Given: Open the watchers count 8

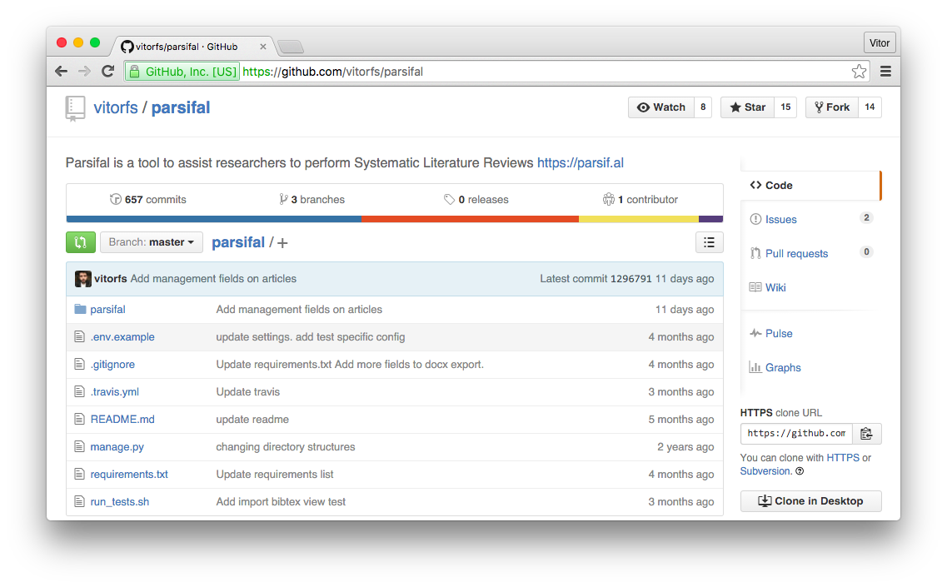Looking at the screenshot, I should 703,107.
